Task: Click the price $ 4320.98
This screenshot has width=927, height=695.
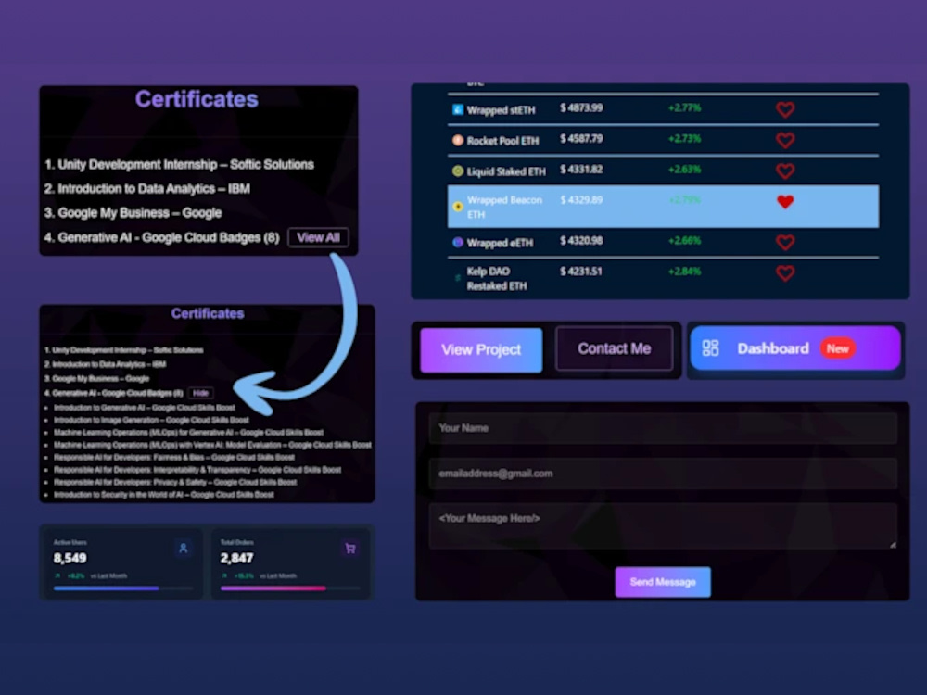Action: (x=581, y=241)
